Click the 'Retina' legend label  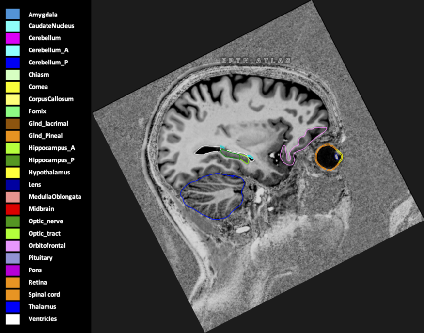tap(38, 282)
